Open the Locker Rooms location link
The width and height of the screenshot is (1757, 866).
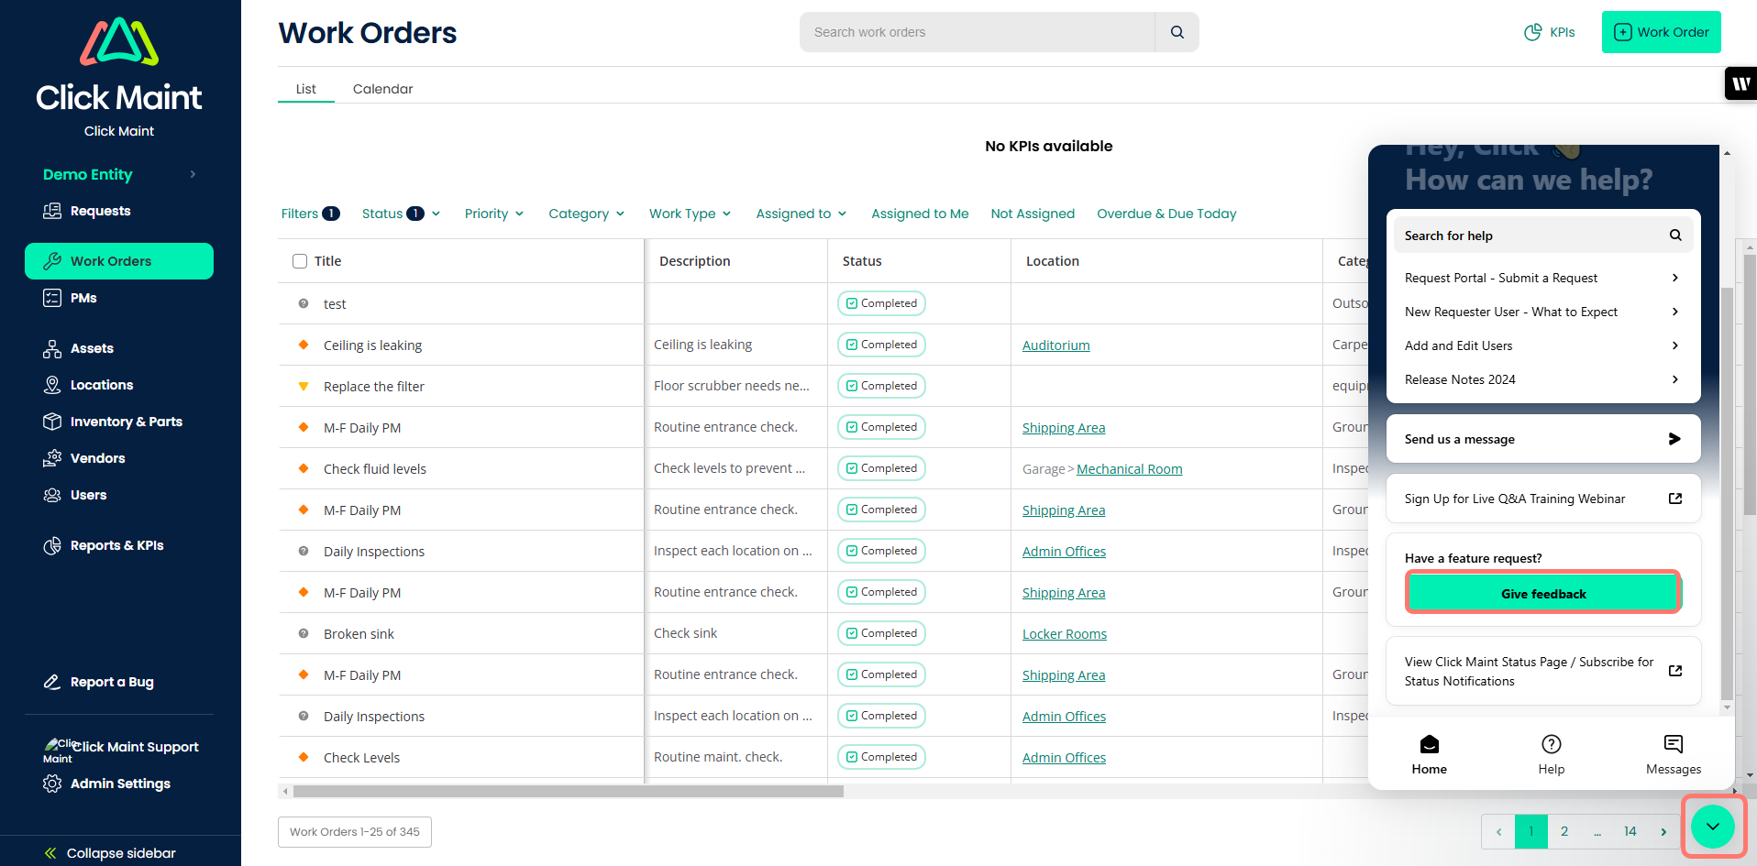point(1065,634)
